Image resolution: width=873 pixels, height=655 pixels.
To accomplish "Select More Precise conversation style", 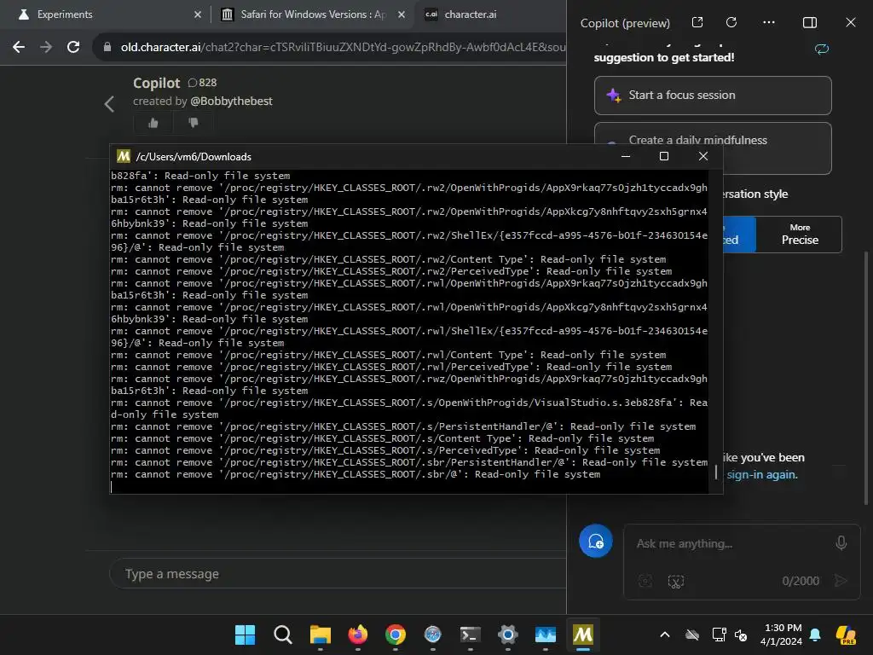I will point(800,235).
